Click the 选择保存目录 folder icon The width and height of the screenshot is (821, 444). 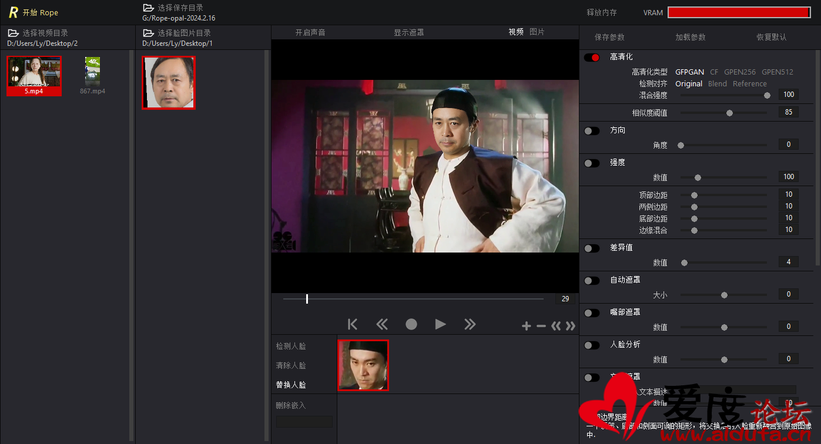[148, 8]
